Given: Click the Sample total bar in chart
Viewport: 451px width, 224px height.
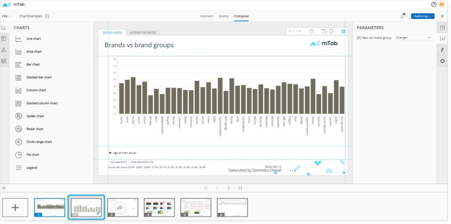Looking at the screenshot, I should coord(342,100).
